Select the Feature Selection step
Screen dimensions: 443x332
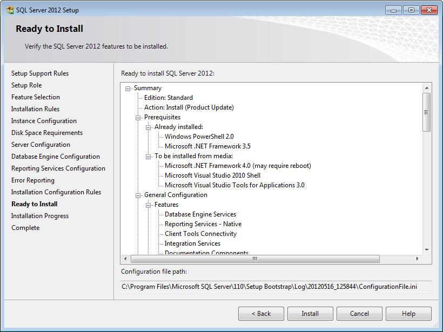point(36,97)
